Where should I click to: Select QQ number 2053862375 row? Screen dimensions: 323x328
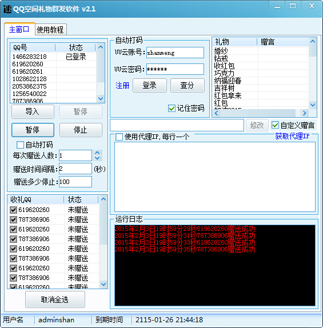[x=53, y=86]
